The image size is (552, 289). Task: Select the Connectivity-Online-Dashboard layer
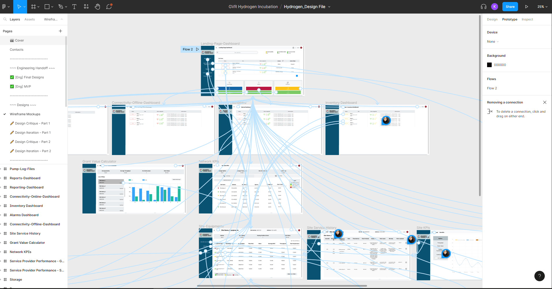coord(35,197)
